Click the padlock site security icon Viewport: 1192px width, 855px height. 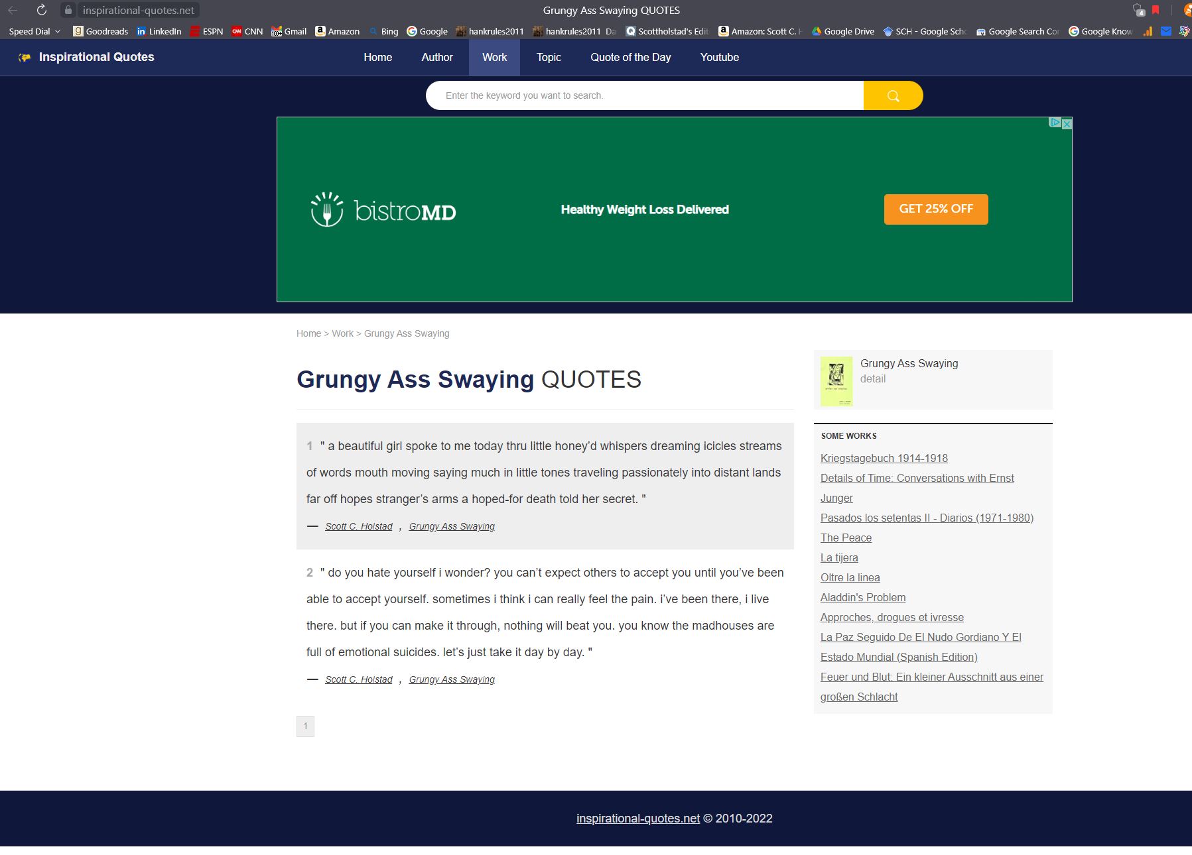[68, 10]
